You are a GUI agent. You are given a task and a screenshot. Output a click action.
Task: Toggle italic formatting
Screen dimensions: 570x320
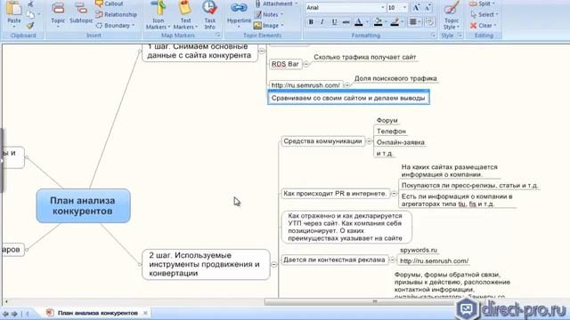pos(322,22)
